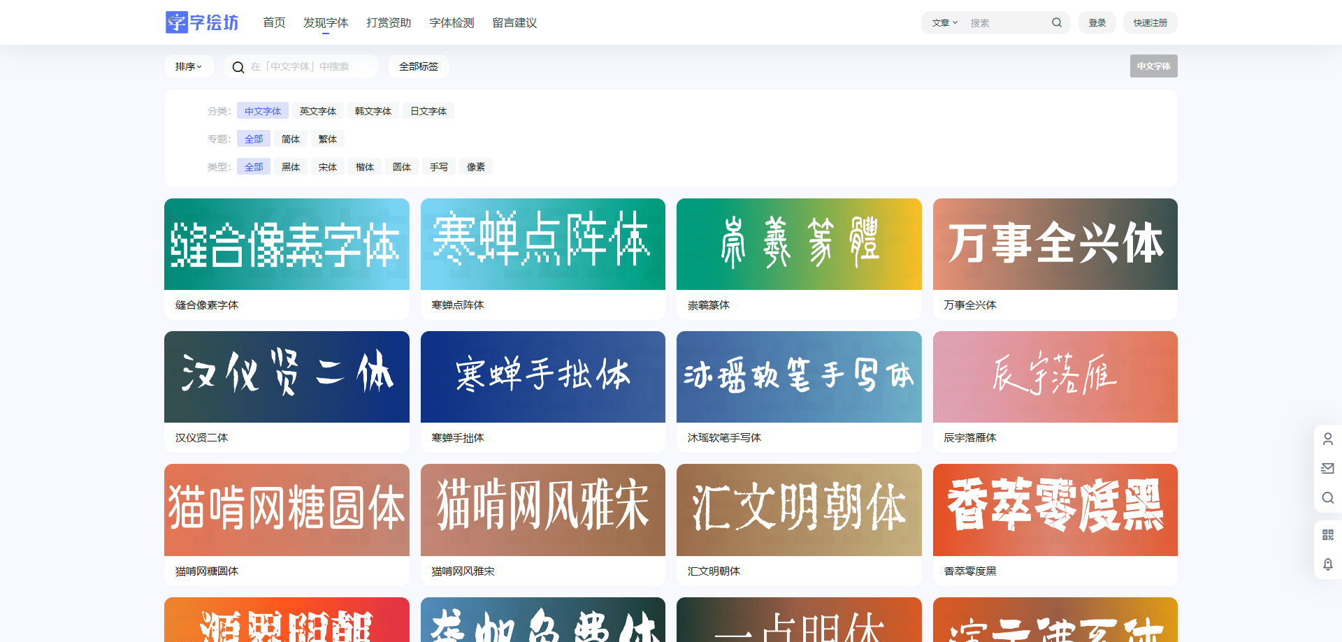Click the 字绘坊 site logo
Image resolution: width=1342 pixels, height=642 pixels.
[x=202, y=22]
